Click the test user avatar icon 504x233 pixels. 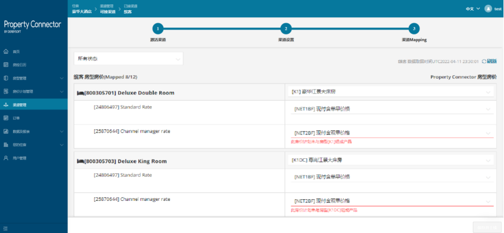488,9
